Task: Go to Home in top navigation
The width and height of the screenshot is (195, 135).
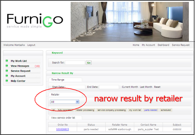Action: tap(136, 45)
